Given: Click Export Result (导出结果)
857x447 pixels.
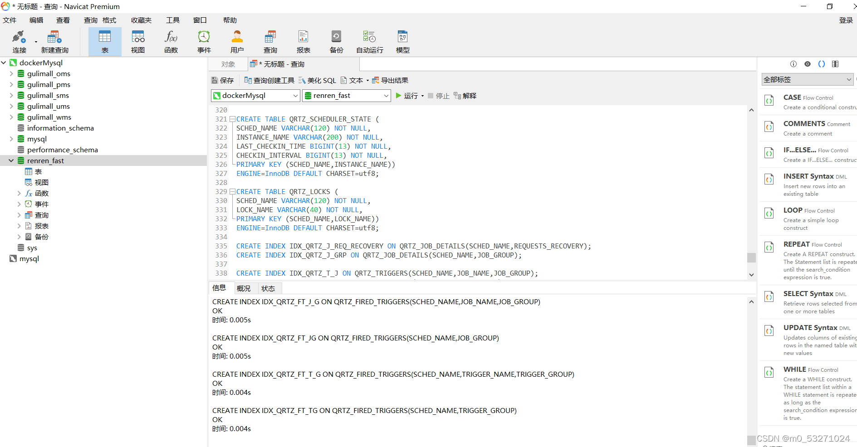Looking at the screenshot, I should (390, 80).
